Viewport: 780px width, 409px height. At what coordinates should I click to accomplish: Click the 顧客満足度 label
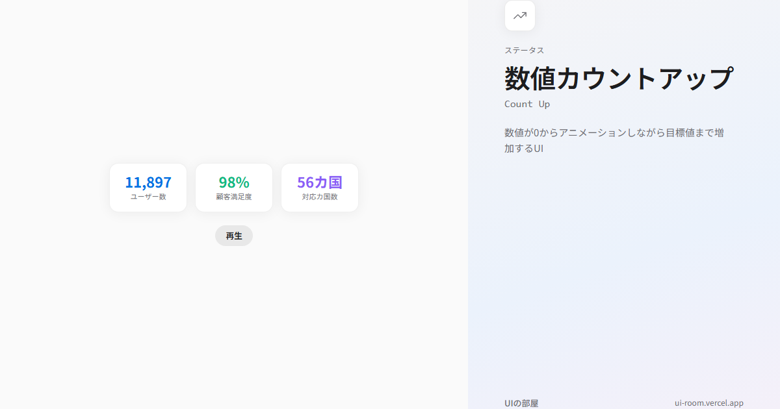pos(234,197)
